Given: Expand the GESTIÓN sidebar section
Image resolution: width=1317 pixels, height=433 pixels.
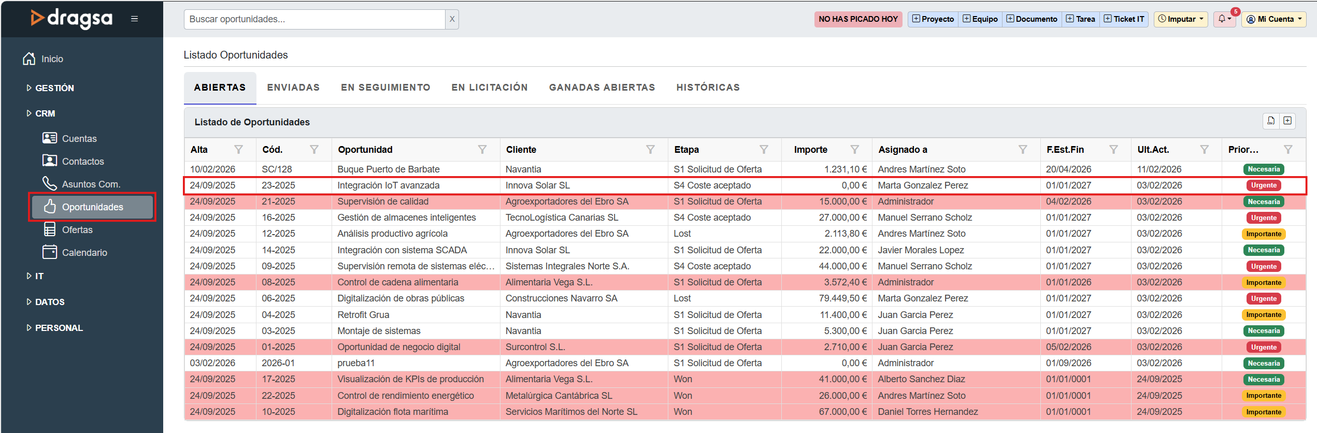Looking at the screenshot, I should (54, 88).
